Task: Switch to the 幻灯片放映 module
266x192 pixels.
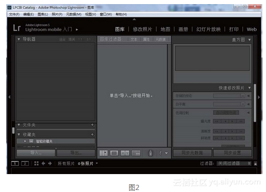Action: click(x=209, y=29)
